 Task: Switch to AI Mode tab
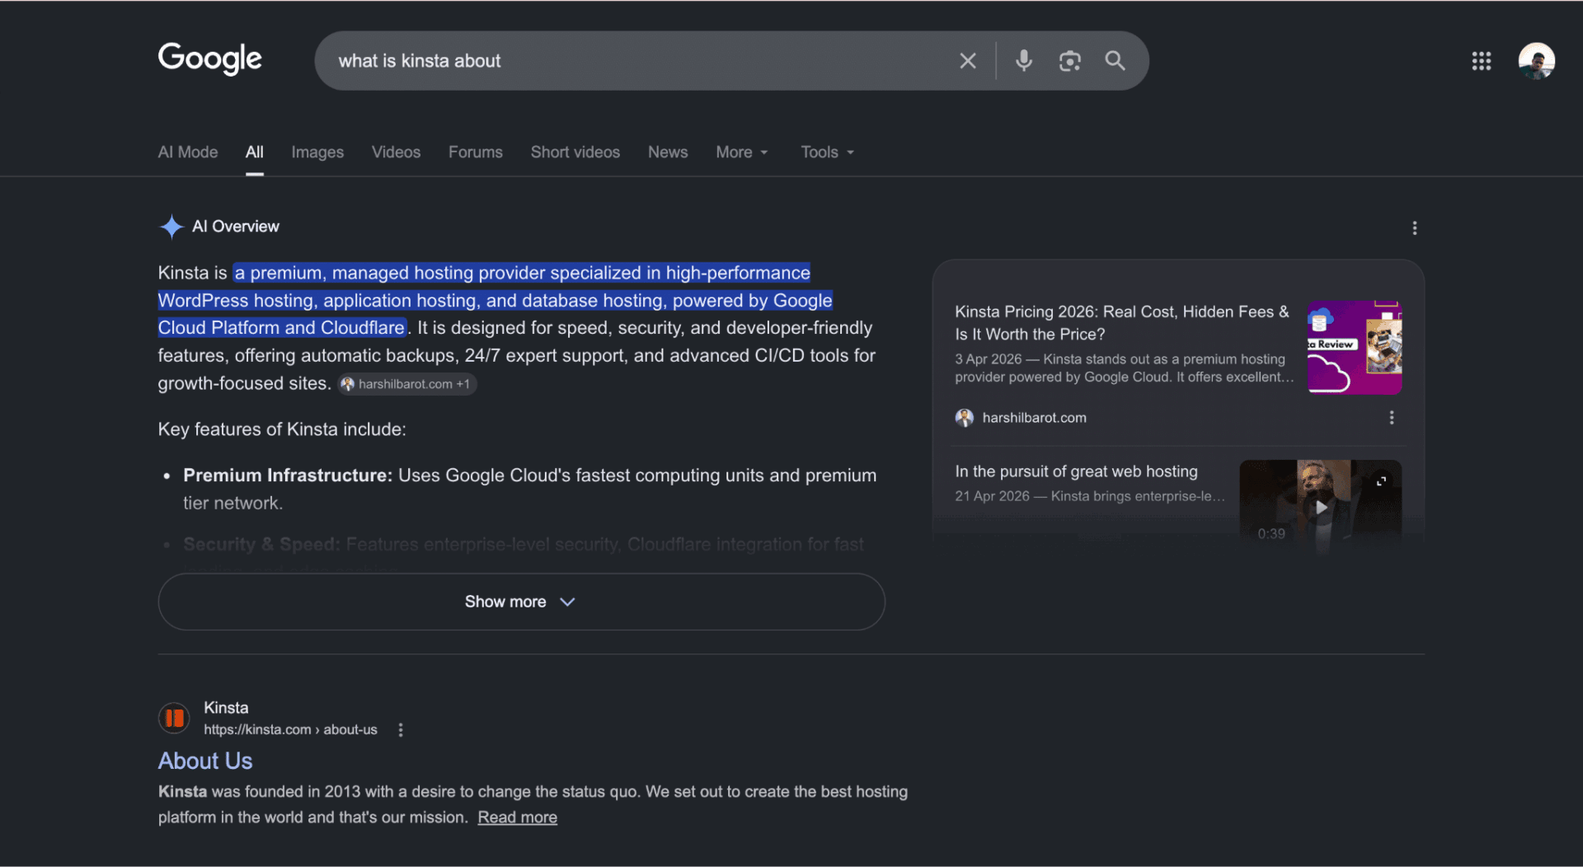[x=188, y=152]
